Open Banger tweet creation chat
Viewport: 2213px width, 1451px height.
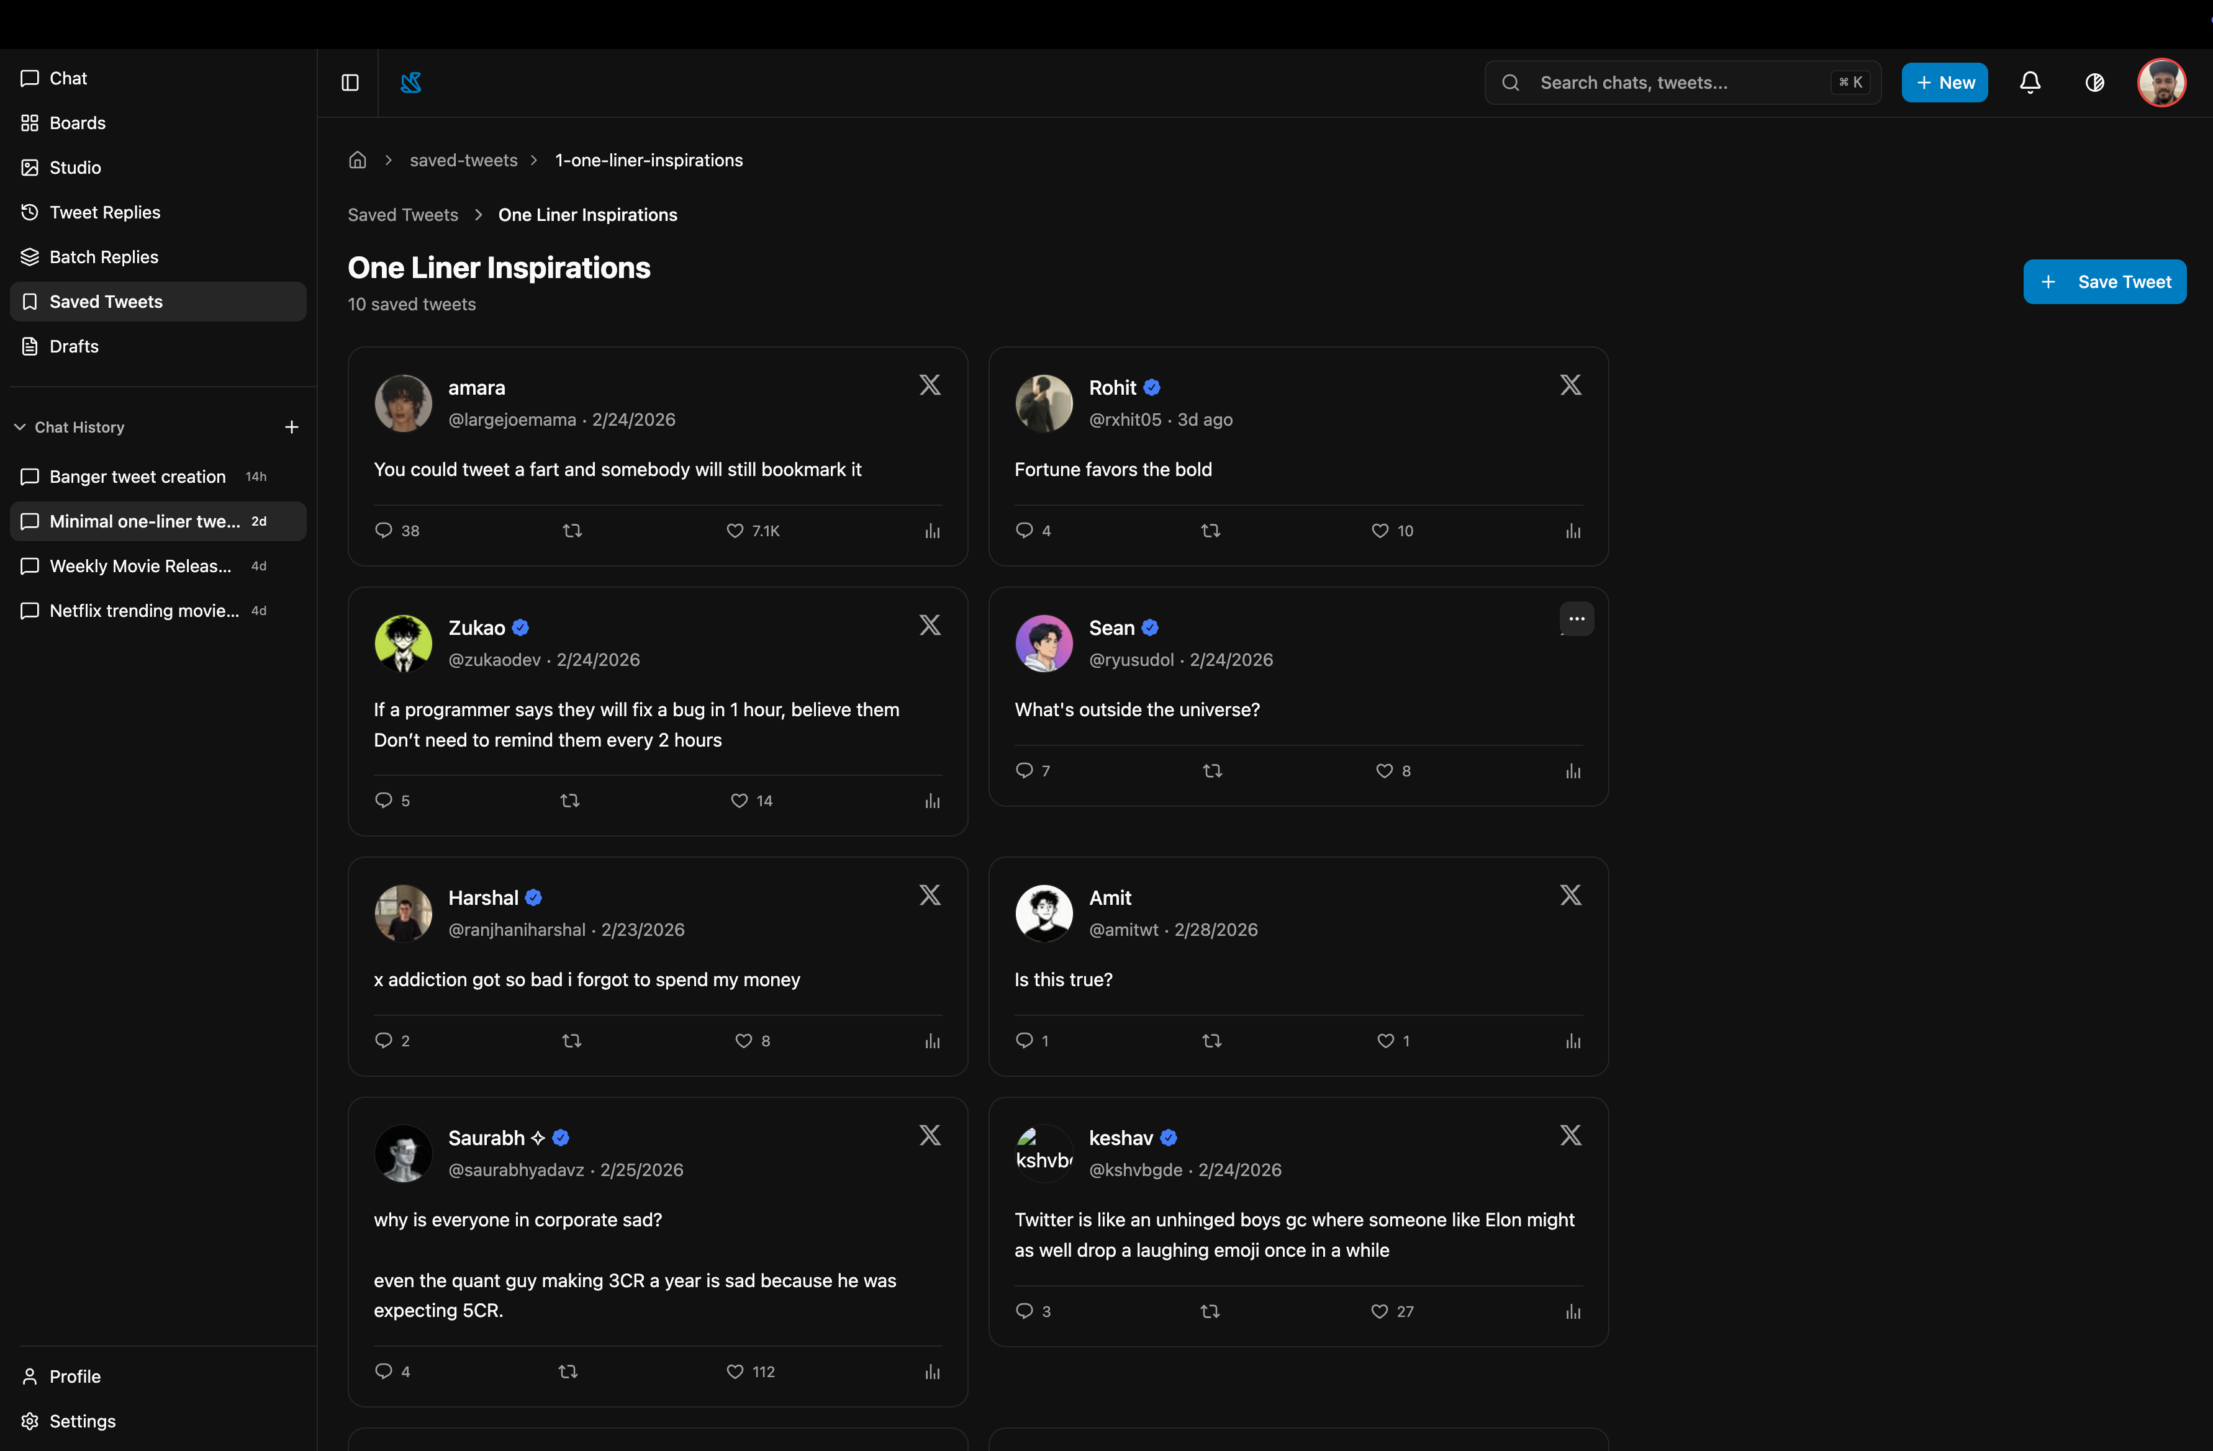click(x=138, y=477)
